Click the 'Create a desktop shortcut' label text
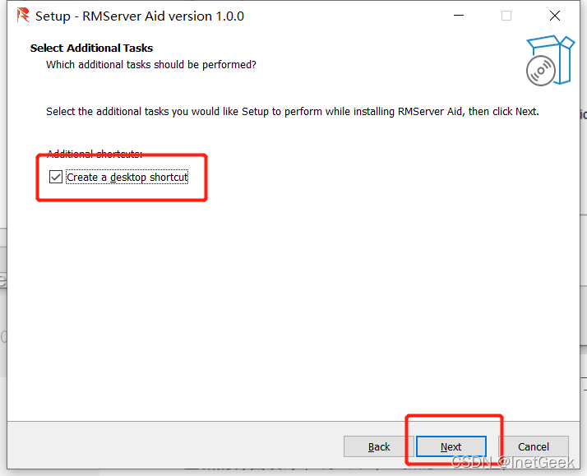Image resolution: width=587 pixels, height=476 pixels. pos(127,177)
